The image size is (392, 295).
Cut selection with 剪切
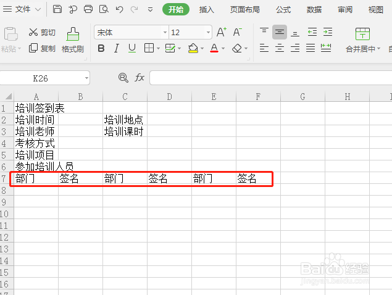(42, 32)
